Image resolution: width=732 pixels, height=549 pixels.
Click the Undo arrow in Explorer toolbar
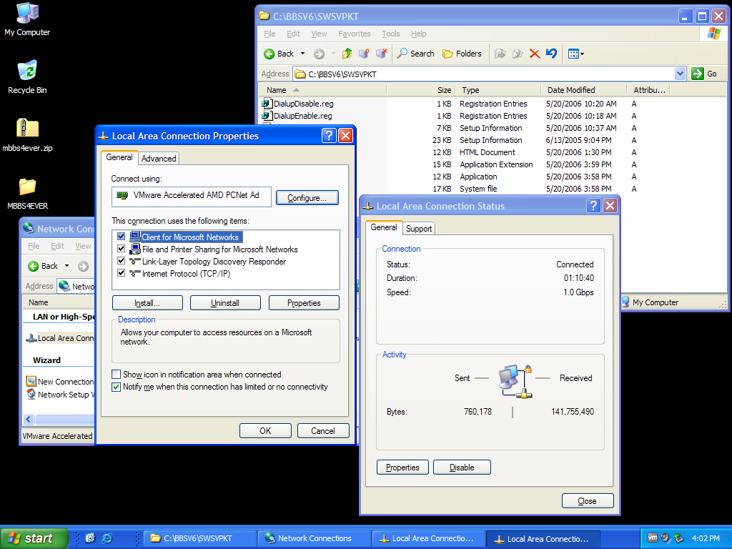click(550, 54)
